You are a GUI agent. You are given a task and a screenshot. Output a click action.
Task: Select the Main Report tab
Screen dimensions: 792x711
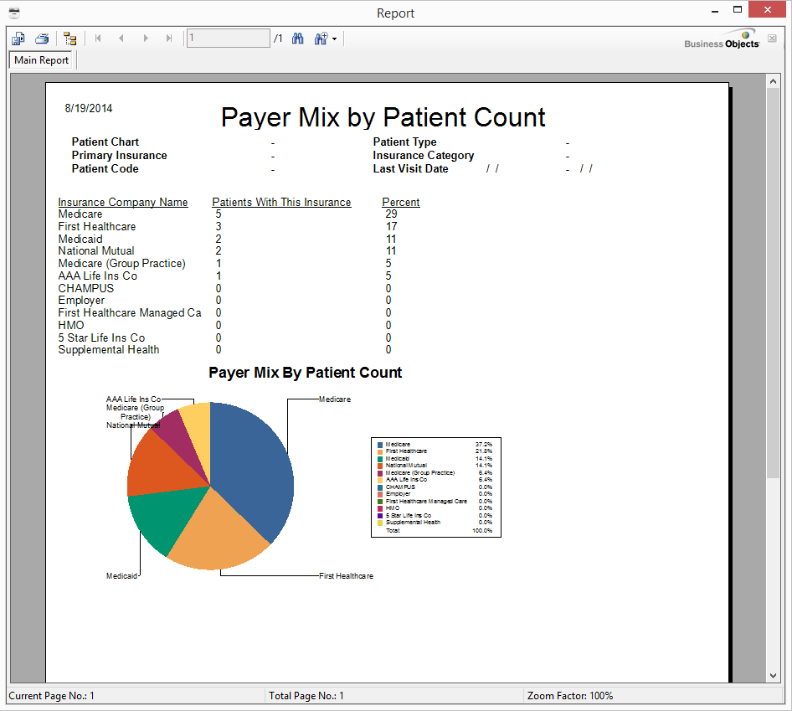point(42,60)
